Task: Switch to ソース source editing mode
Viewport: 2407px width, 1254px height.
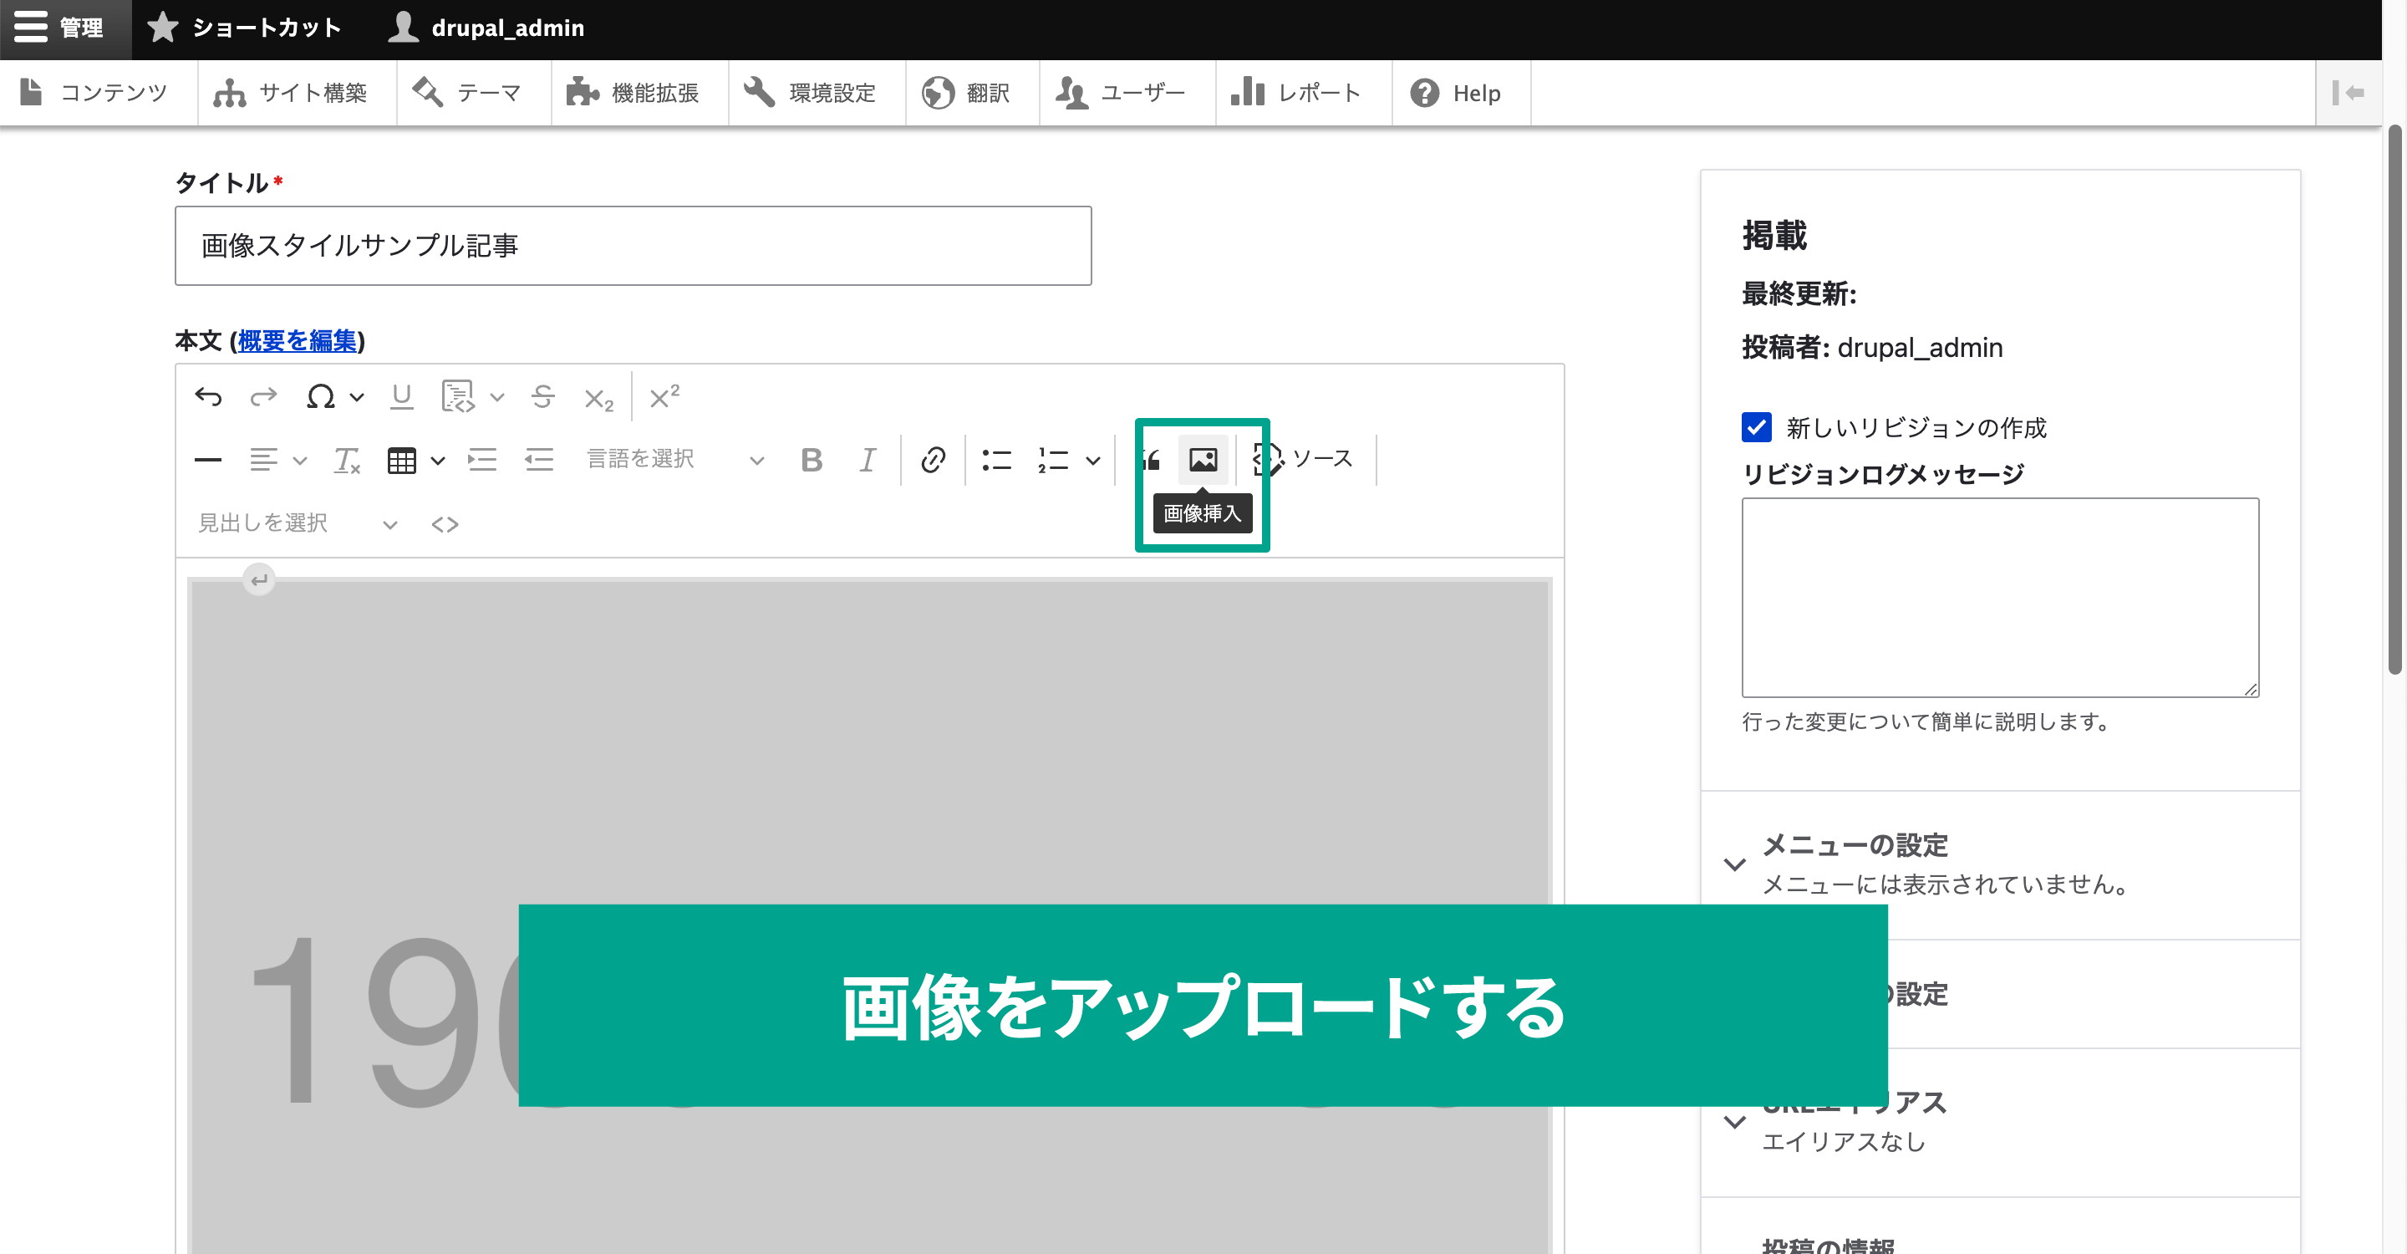Action: point(1304,459)
